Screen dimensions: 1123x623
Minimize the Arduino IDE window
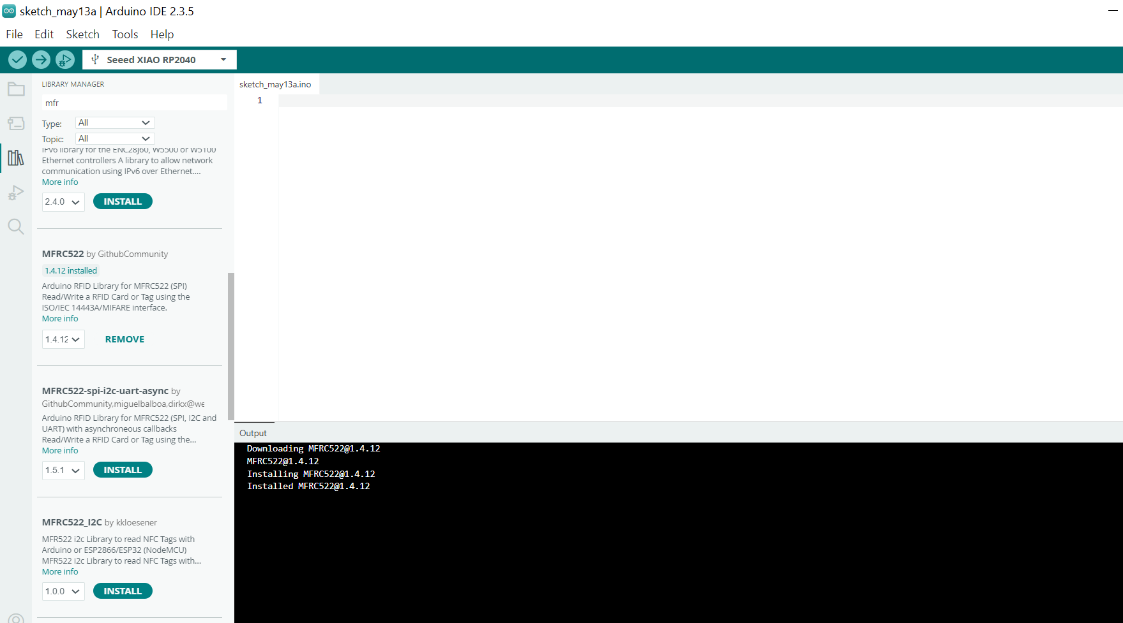pos(1113,11)
